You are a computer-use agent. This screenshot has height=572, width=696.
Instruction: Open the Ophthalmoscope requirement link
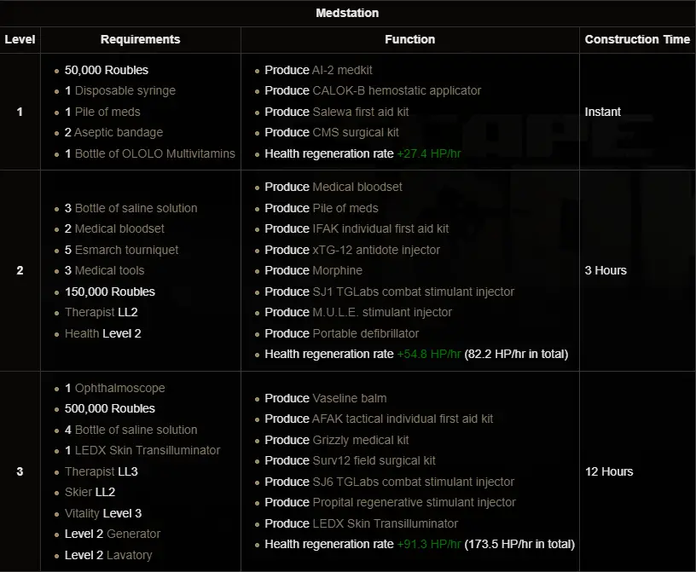[x=119, y=388]
